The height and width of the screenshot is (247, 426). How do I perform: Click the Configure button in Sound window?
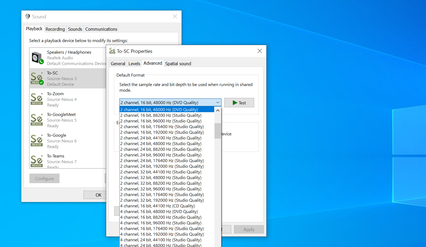pos(44,179)
